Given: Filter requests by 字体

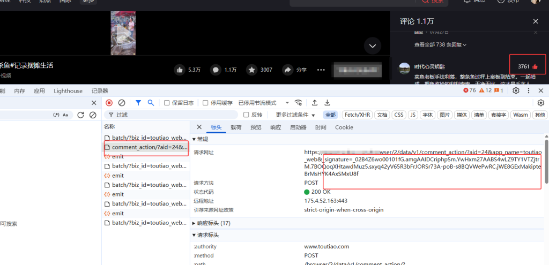Looking at the screenshot, I should (x=427, y=115).
